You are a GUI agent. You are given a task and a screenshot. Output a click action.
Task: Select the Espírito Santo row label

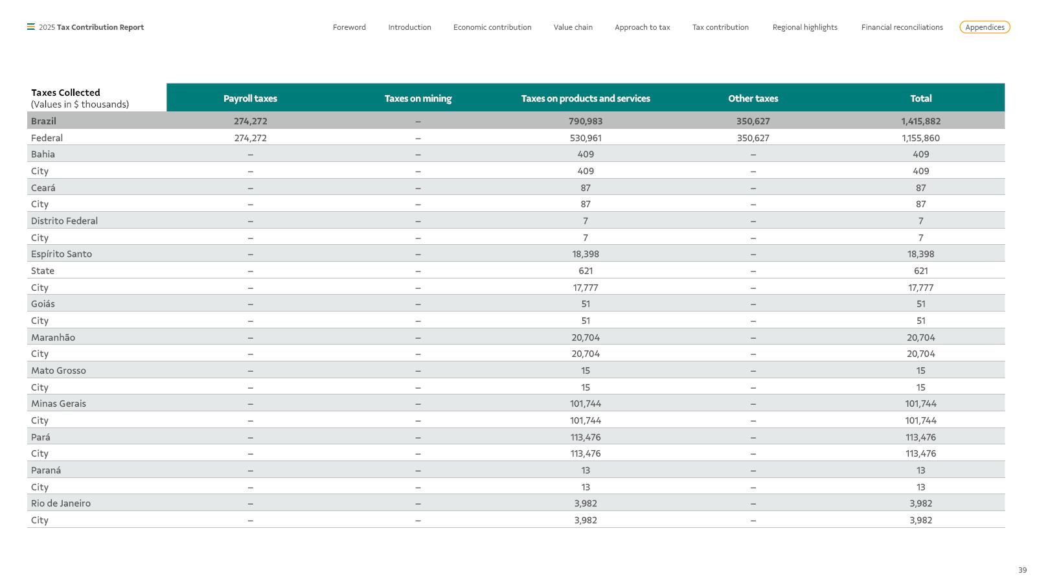click(x=62, y=254)
